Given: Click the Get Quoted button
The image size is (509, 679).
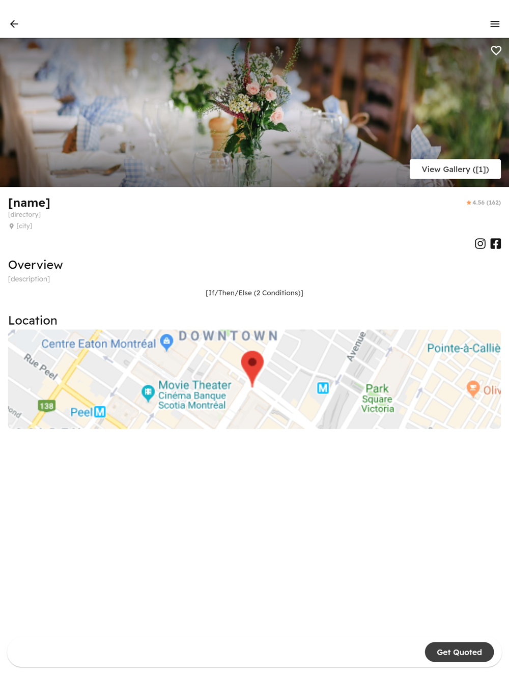Looking at the screenshot, I should tap(459, 652).
